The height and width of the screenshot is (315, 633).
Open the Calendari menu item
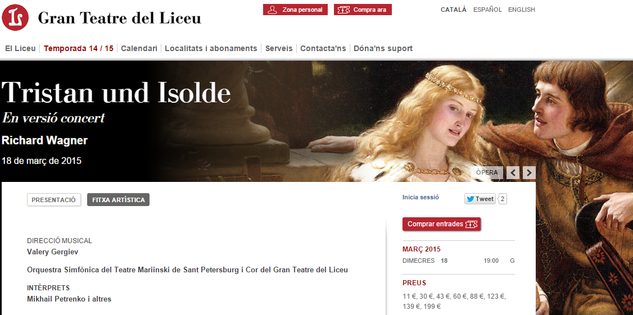pyautogui.click(x=139, y=48)
